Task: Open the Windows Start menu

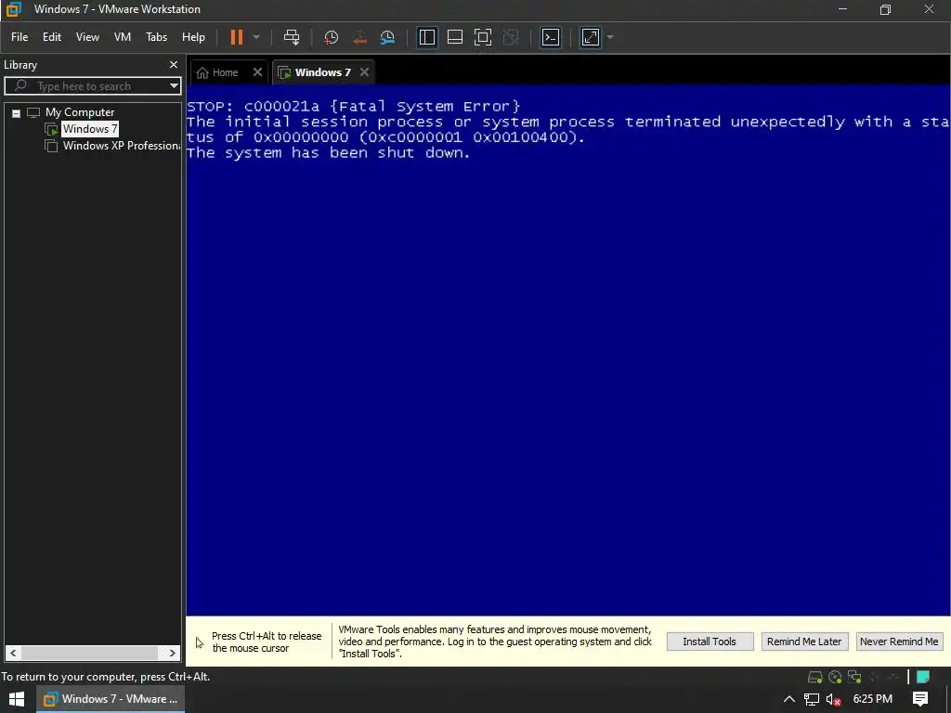Action: click(17, 699)
